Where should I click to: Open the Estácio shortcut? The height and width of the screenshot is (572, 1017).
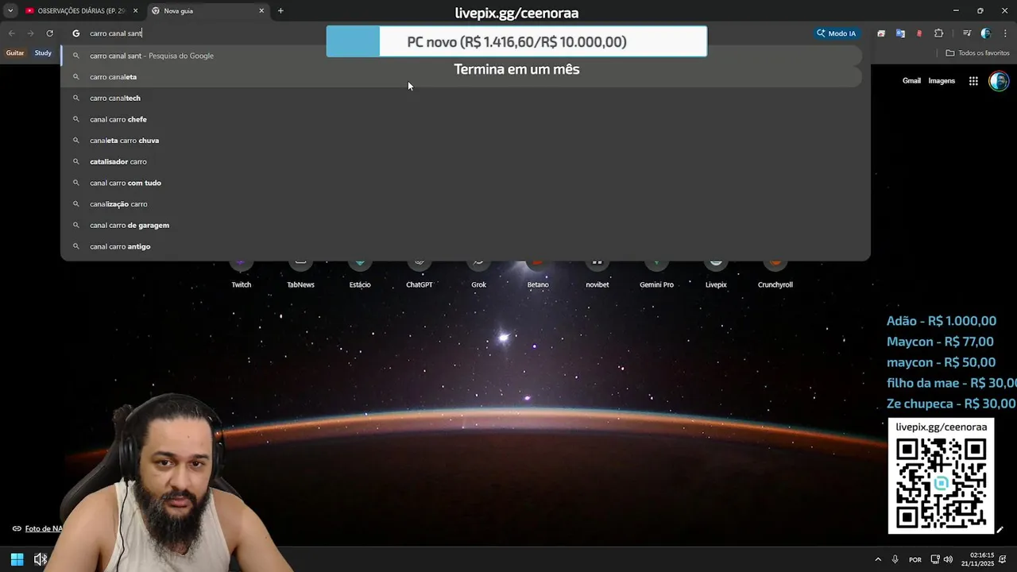click(x=360, y=274)
